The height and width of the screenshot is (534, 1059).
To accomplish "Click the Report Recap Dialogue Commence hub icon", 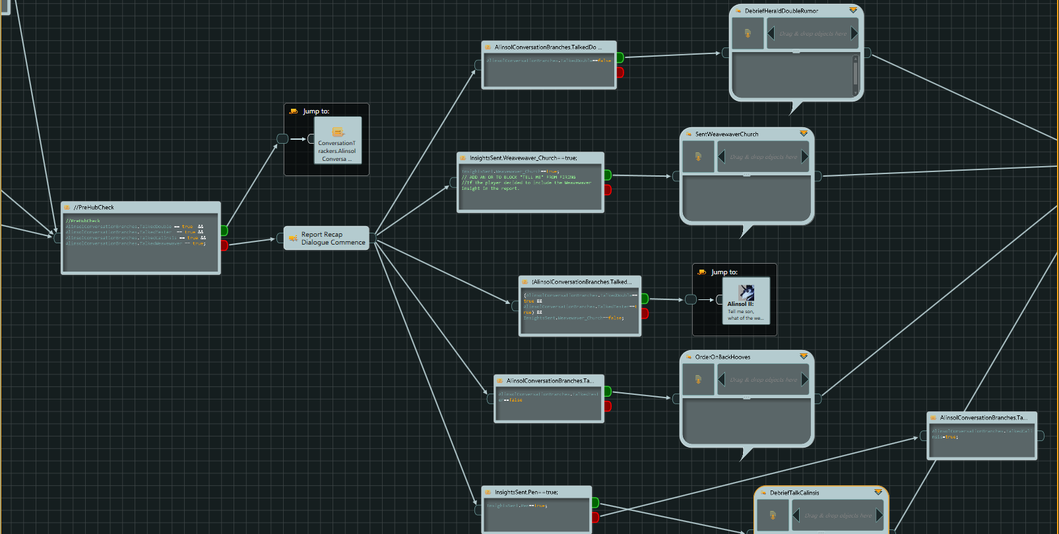I will (293, 239).
